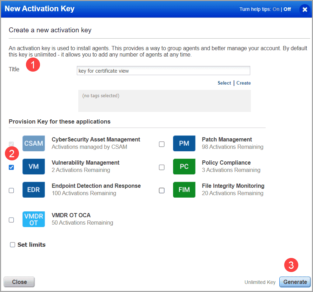Check Endpoint Detection and Response

(x=11, y=190)
